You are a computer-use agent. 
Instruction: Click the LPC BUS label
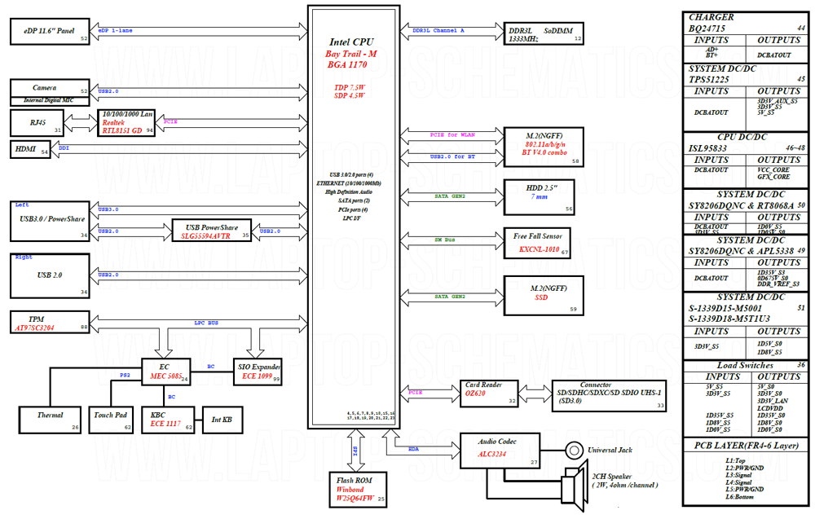(x=206, y=323)
